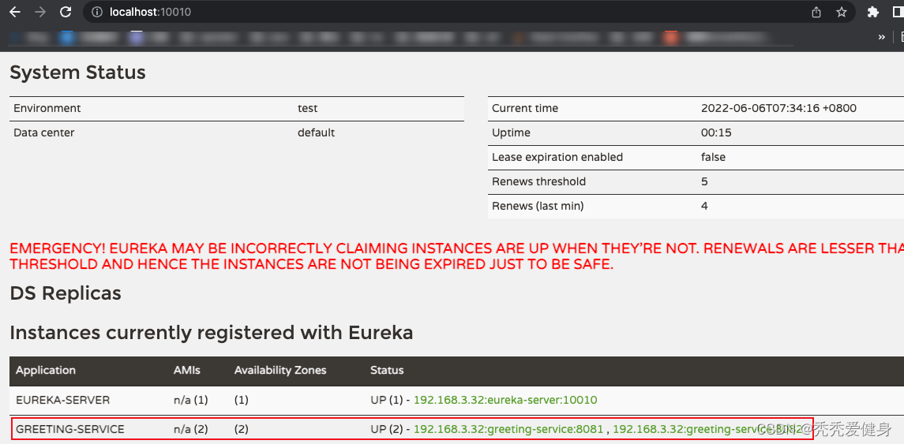904x444 pixels.
Task: Open the 192.168.3.32:greeting-service:8081 instance link
Action: [508, 429]
